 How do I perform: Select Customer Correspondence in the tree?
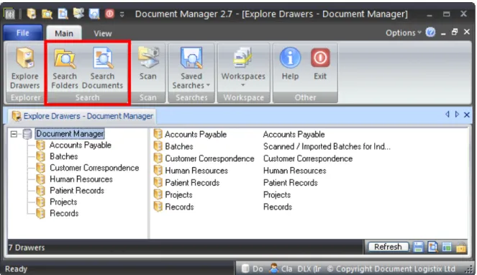click(94, 168)
